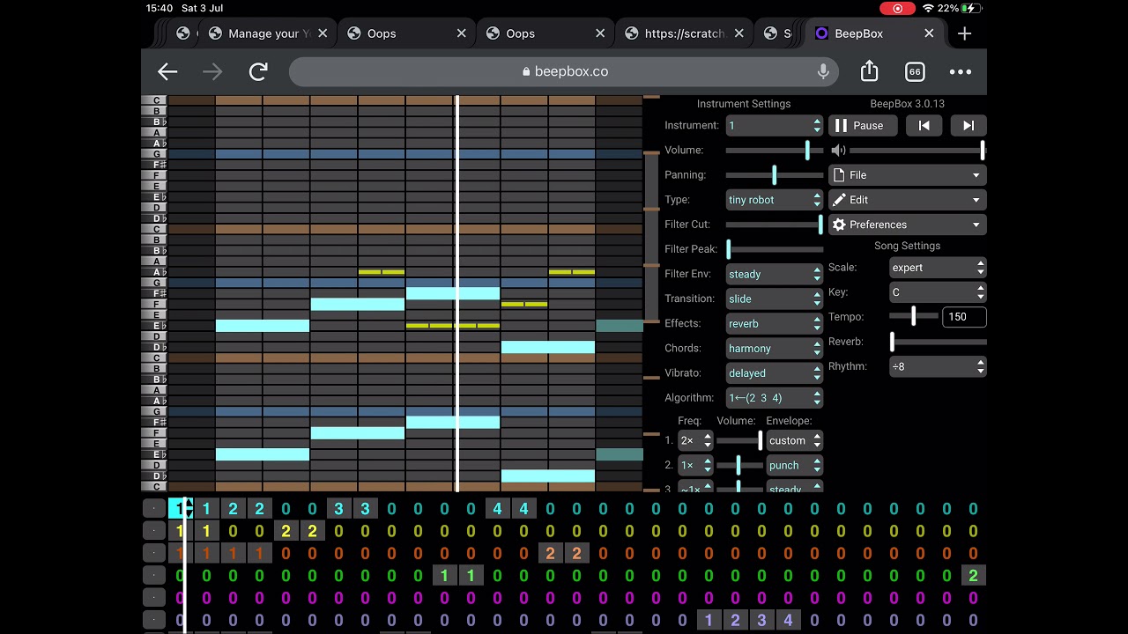
Task: Open the custom Envelope dropdown
Action: click(x=794, y=440)
